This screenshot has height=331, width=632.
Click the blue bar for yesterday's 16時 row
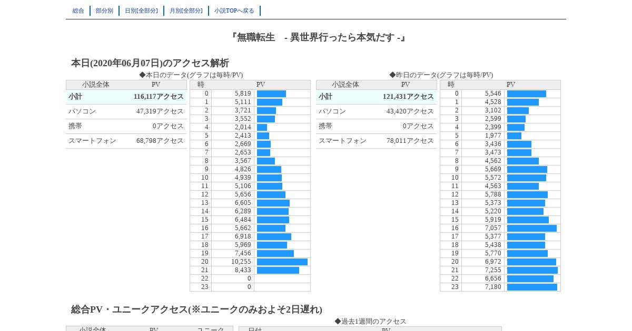(532, 228)
